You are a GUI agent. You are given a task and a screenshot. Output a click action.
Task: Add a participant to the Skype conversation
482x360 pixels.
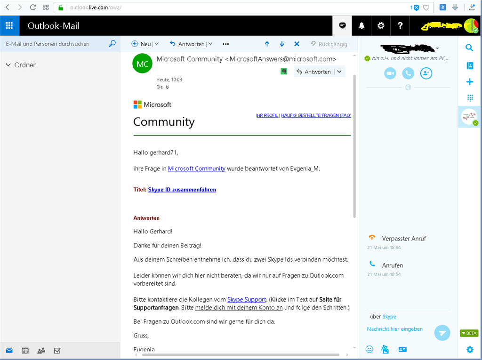coord(426,73)
